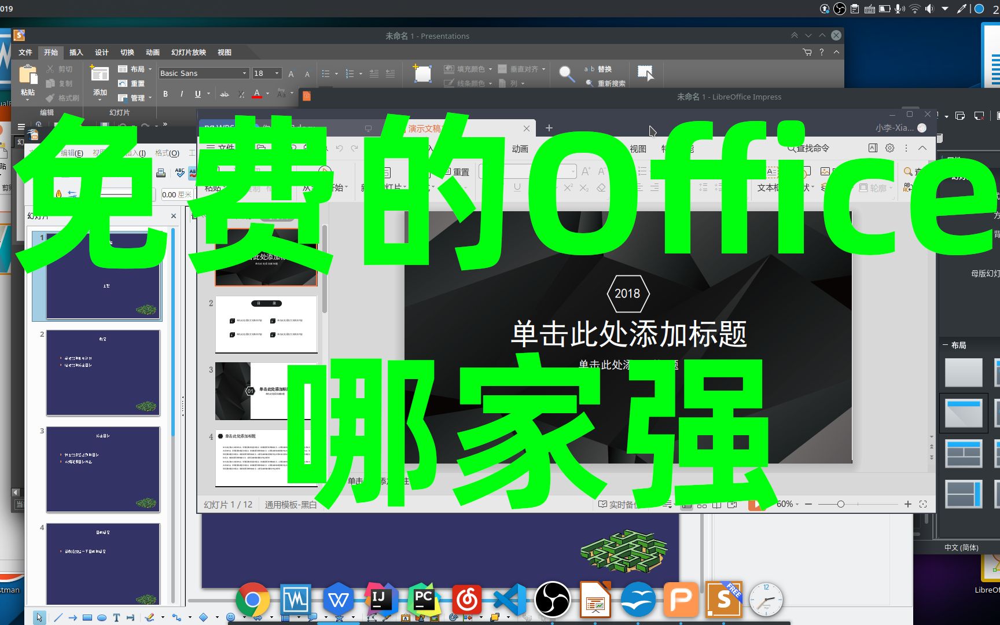Collapse the 布局 section in sidebar
Viewport: 1000px width, 625px height.
945,345
